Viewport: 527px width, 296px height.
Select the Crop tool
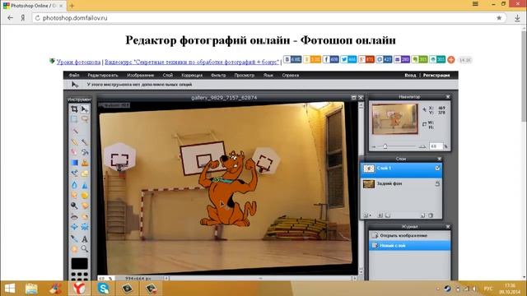coord(74,109)
